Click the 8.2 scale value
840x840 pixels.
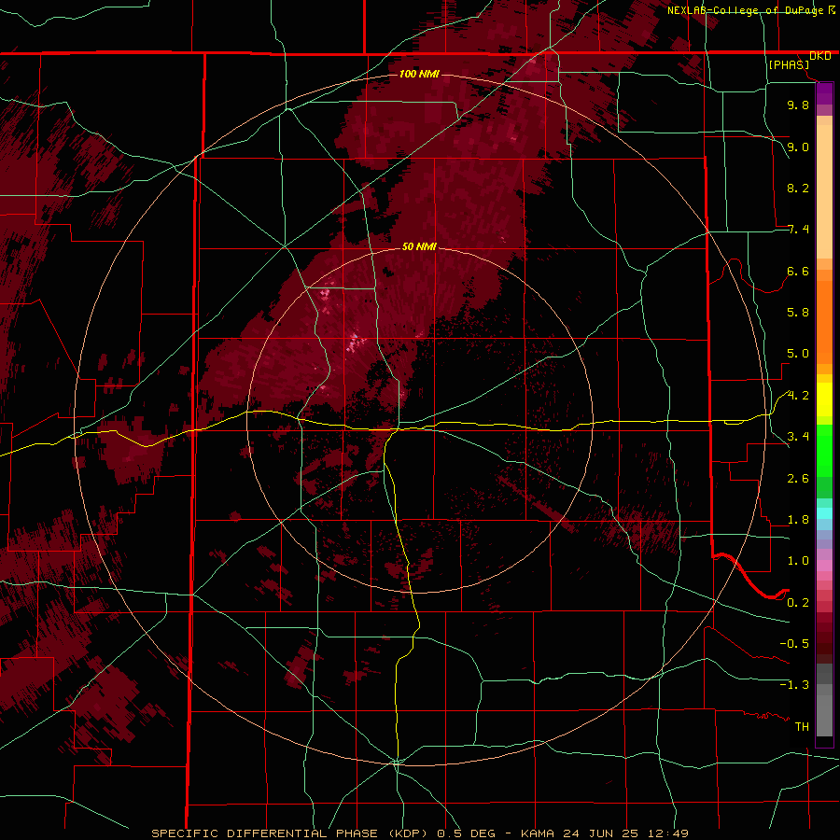[798, 188]
